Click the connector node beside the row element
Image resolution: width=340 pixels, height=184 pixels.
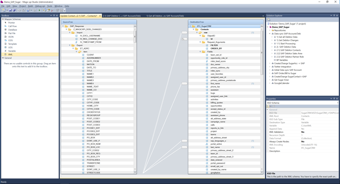184,33
